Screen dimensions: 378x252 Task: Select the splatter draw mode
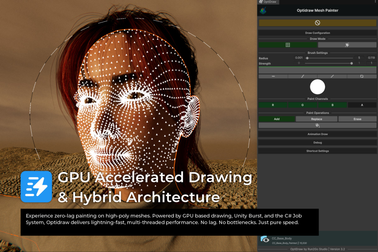click(x=347, y=45)
